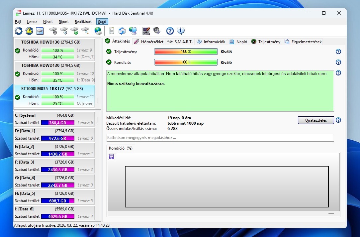The image size is (360, 237).
Task: Click the Újratesztelés button
Action: 316,120
